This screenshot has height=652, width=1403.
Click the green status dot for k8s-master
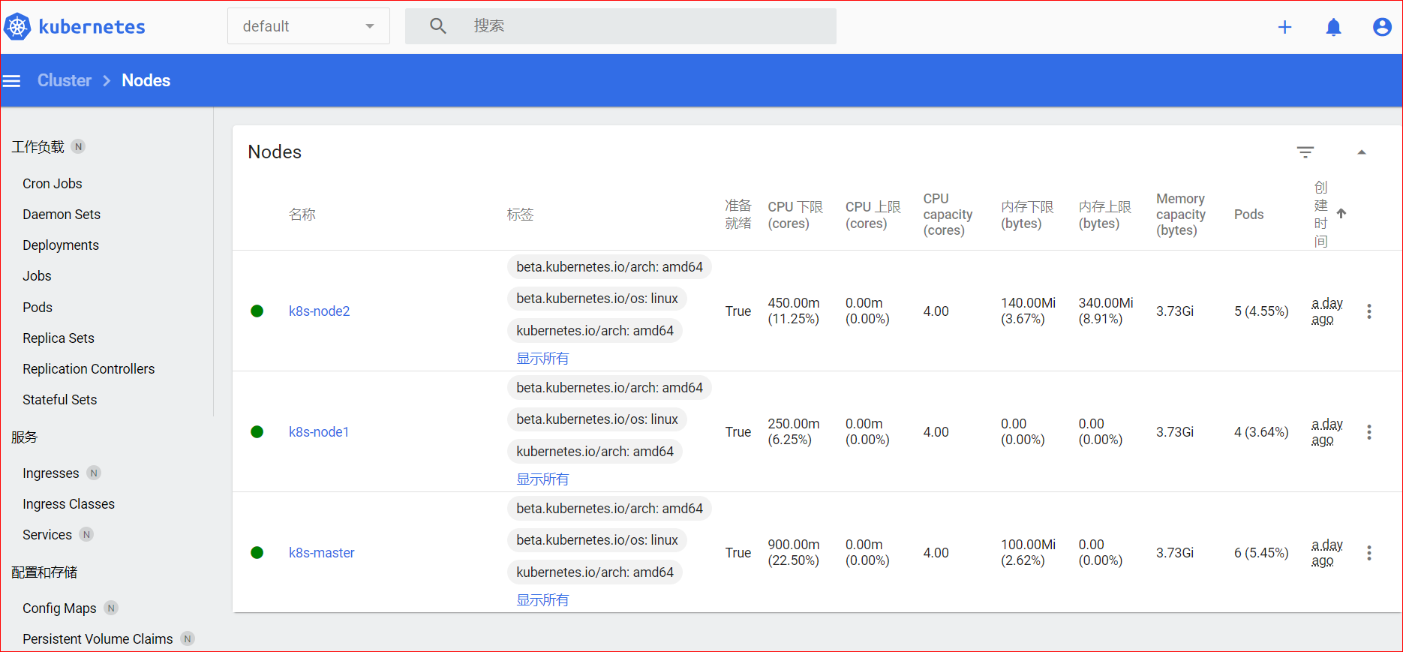coord(257,553)
